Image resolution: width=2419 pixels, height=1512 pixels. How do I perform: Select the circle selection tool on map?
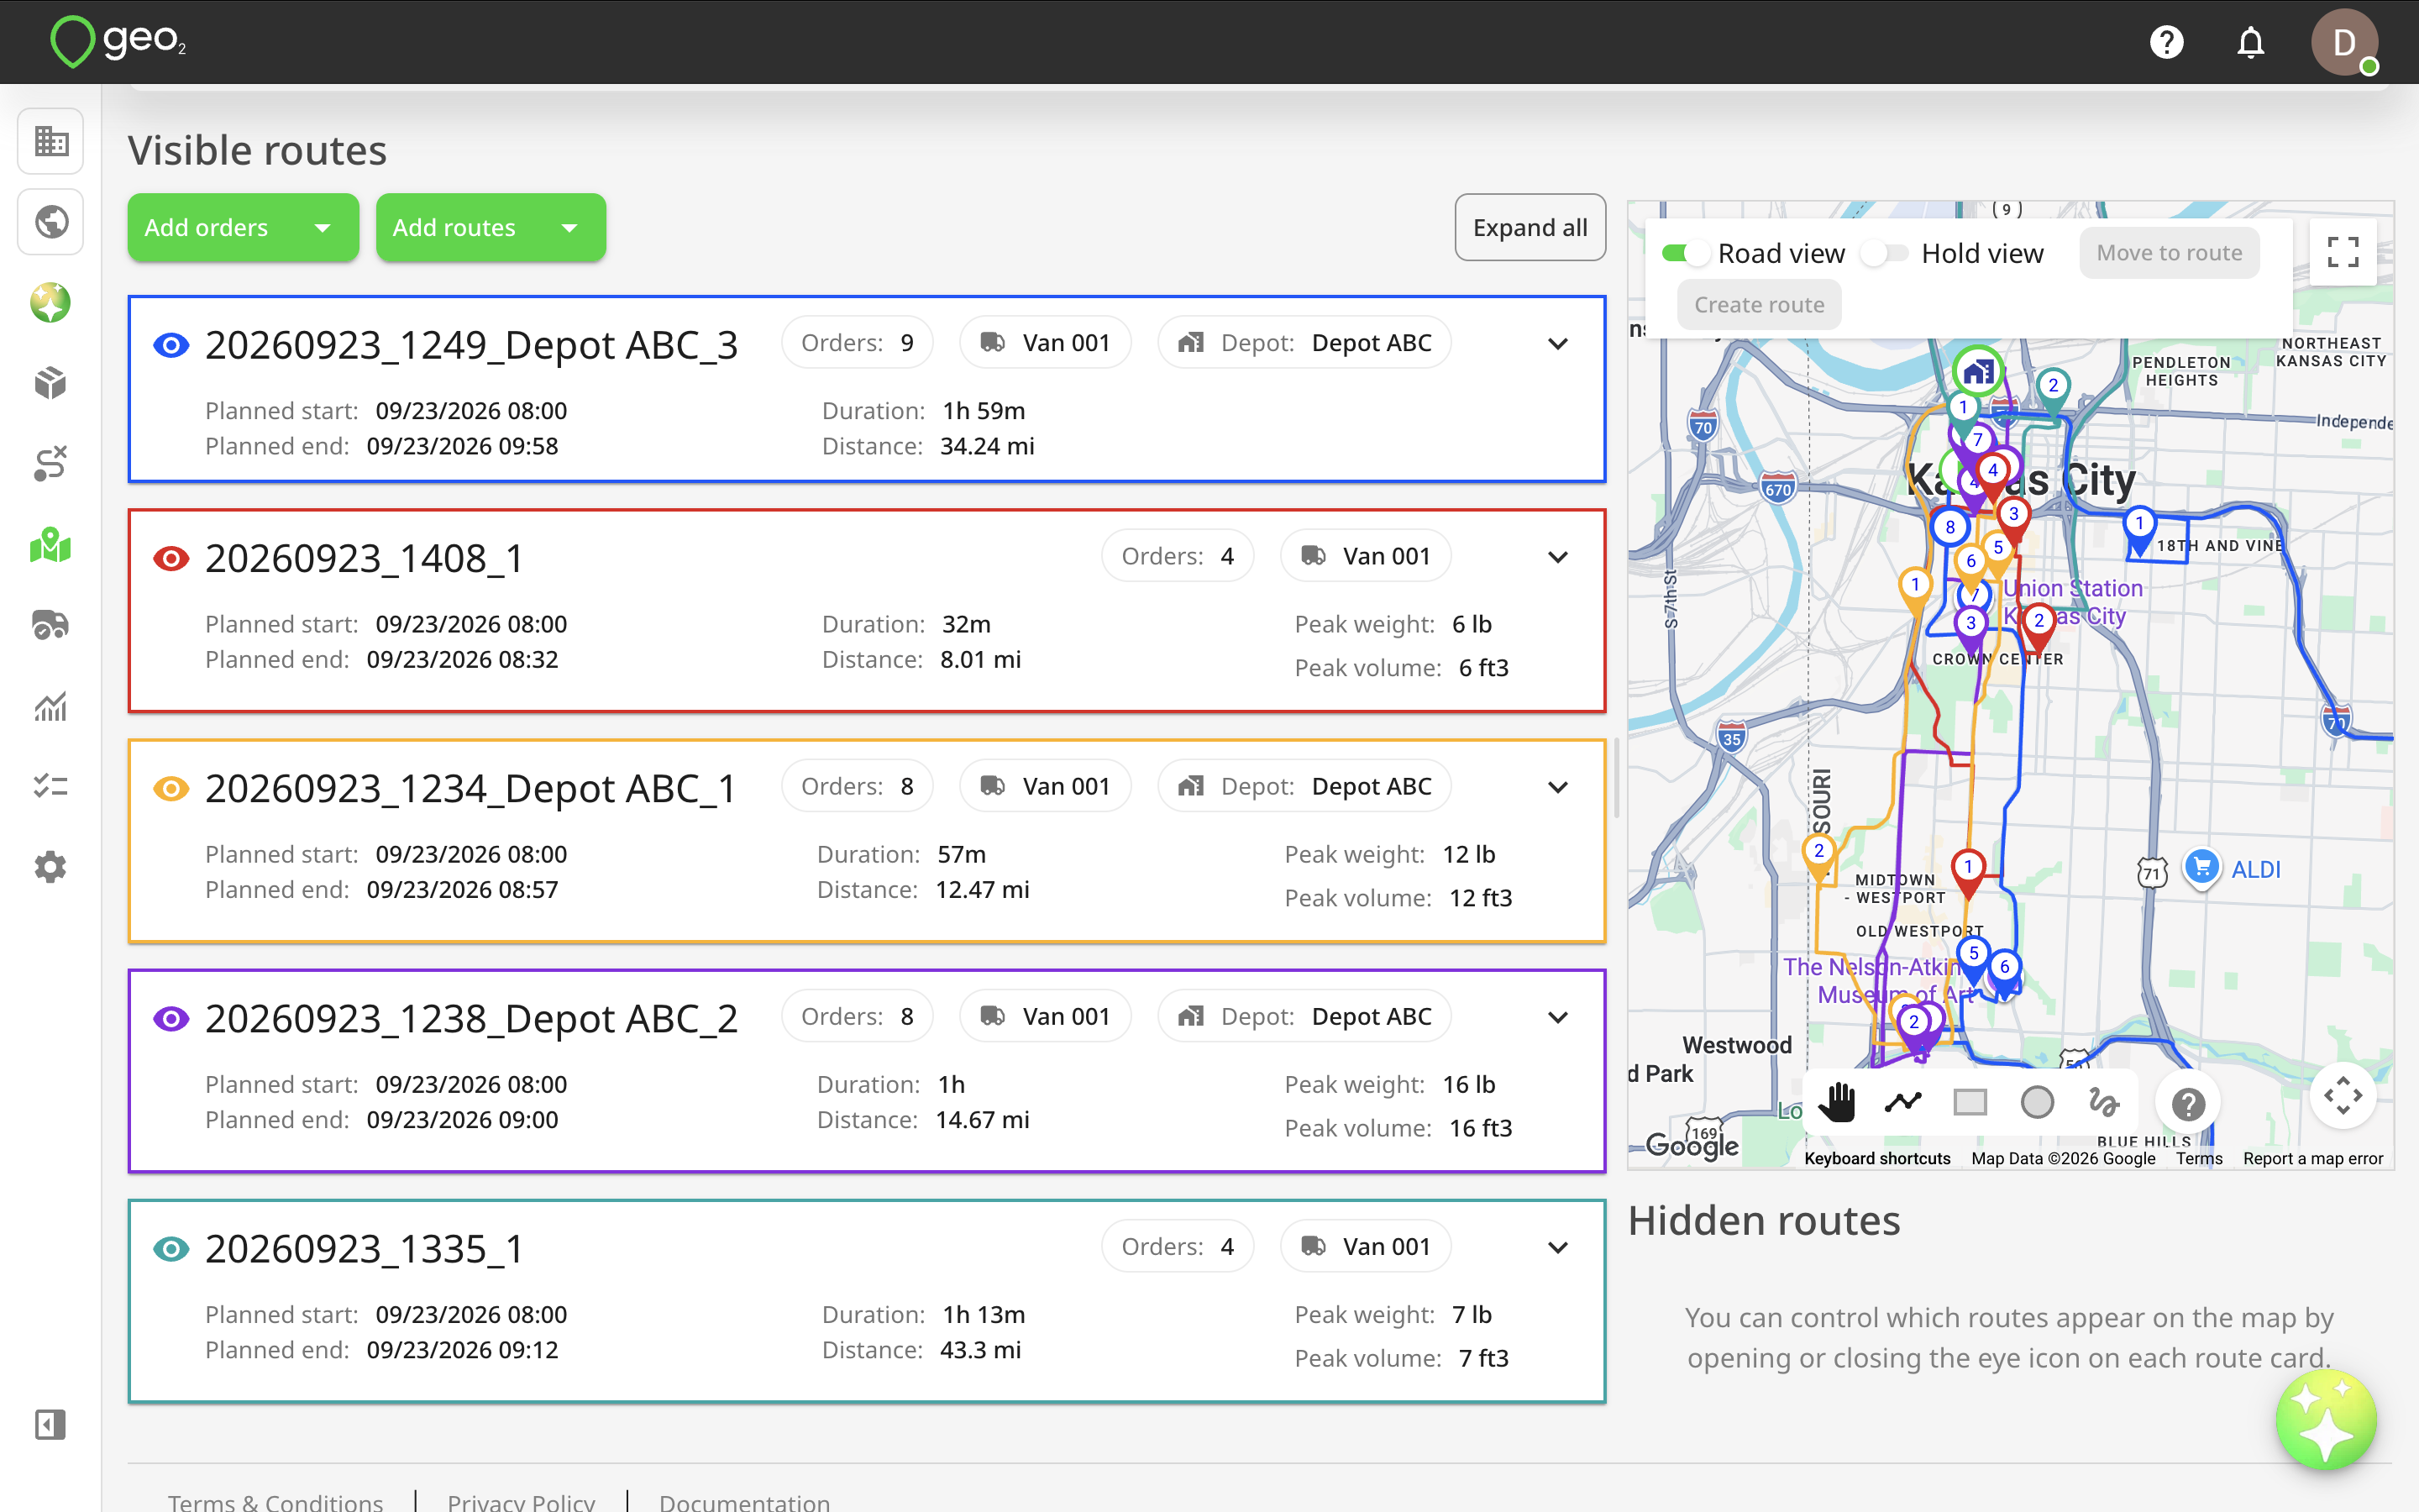point(2037,1103)
